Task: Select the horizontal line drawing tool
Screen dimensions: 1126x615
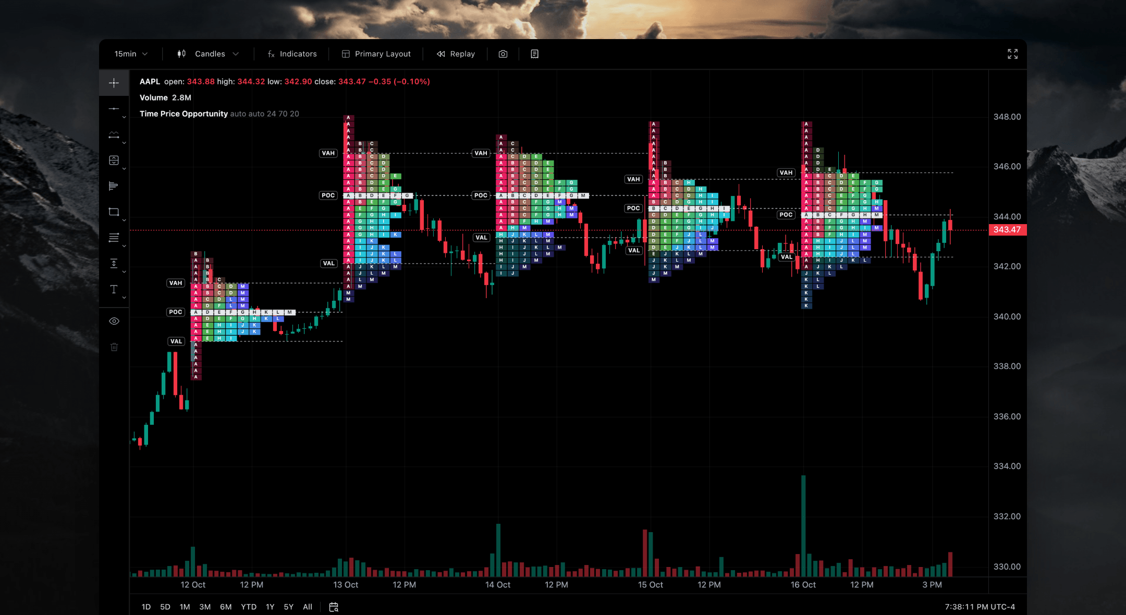Action: [x=114, y=108]
